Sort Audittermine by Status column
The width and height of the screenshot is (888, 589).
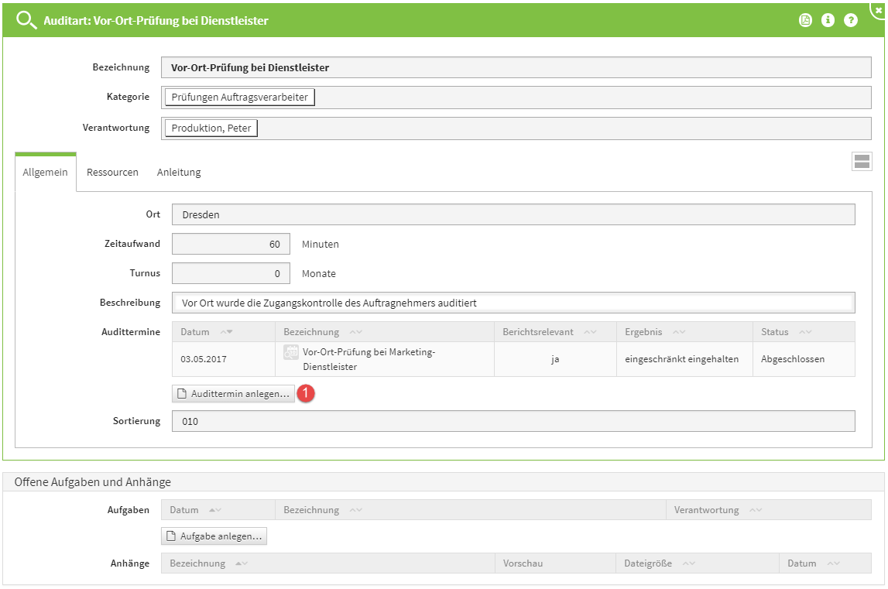click(804, 332)
